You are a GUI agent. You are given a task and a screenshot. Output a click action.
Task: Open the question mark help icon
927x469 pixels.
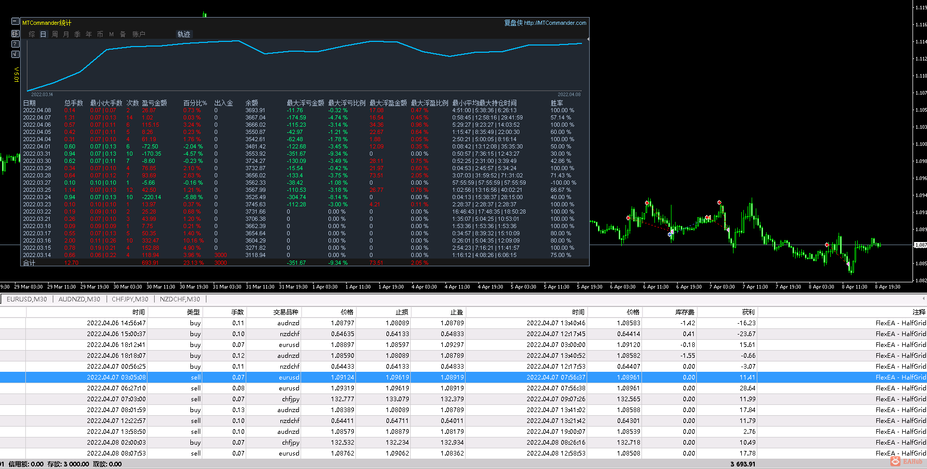pos(16,44)
